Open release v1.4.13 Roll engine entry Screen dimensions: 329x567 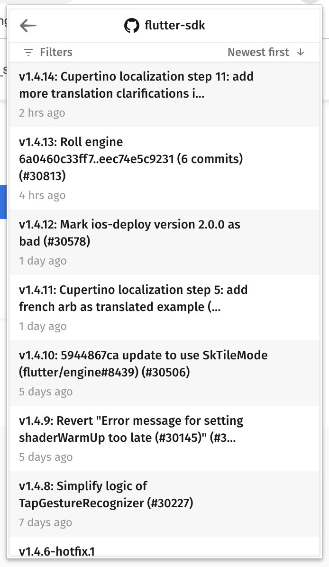click(164, 168)
